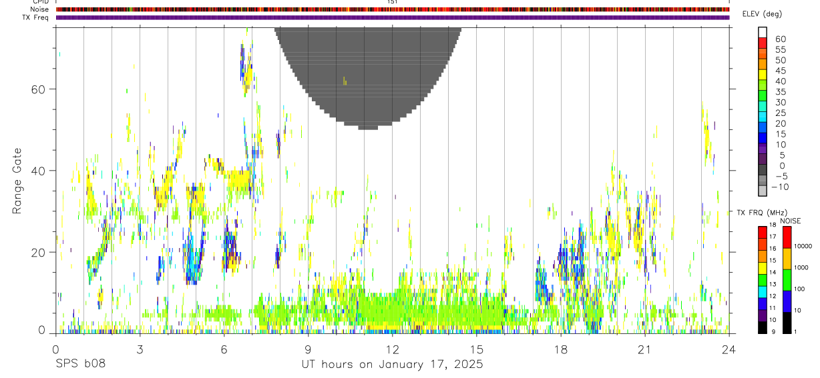Click the red 55–60 degree elevation swatch

point(763,43)
